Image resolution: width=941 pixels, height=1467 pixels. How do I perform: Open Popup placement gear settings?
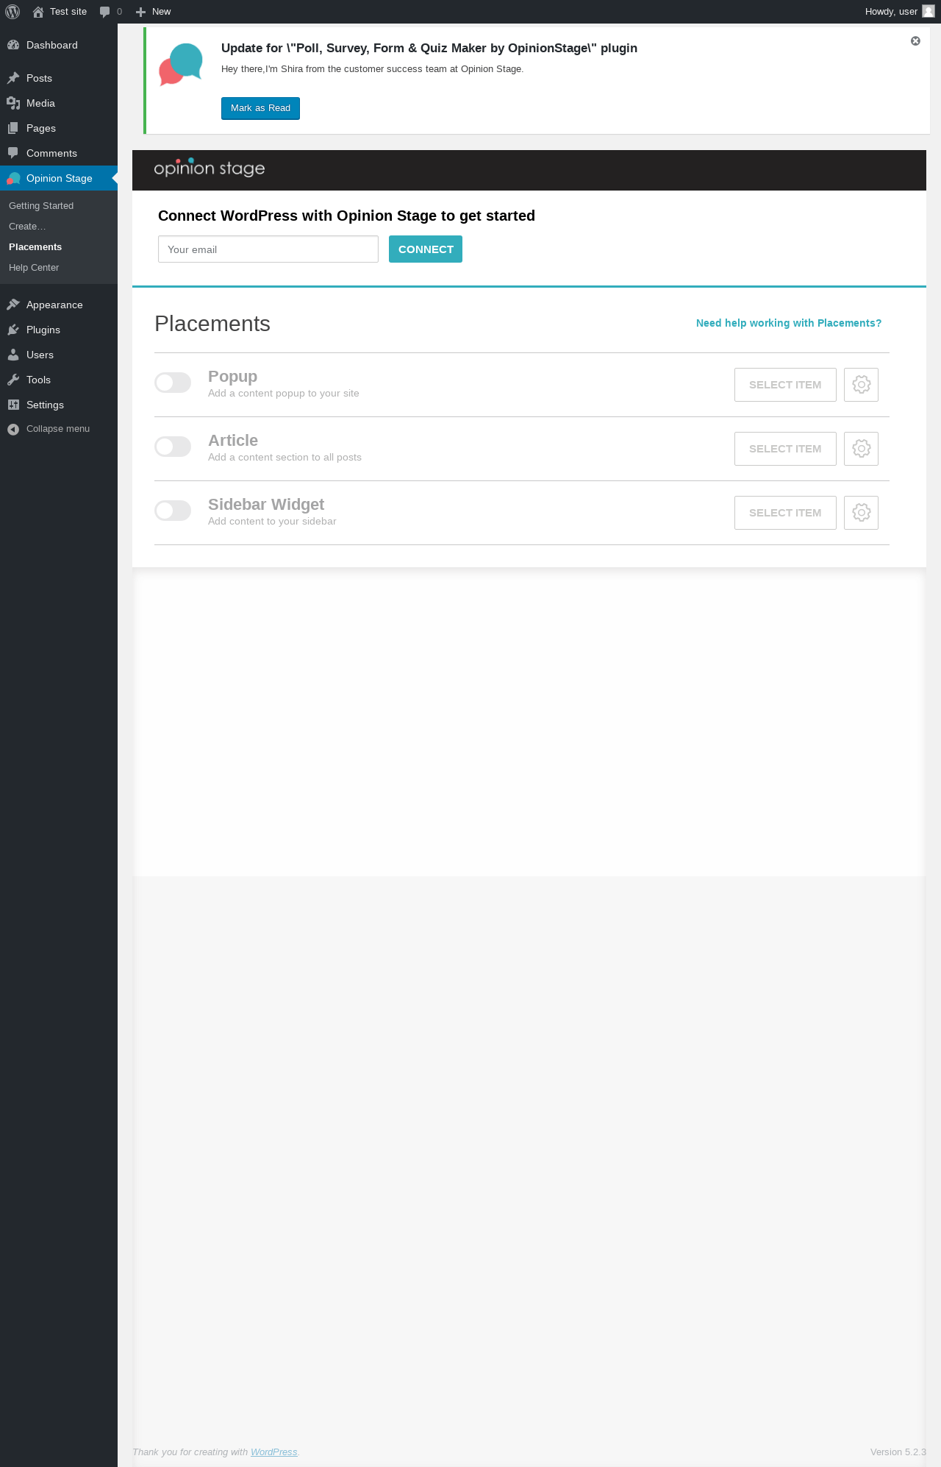click(x=861, y=385)
